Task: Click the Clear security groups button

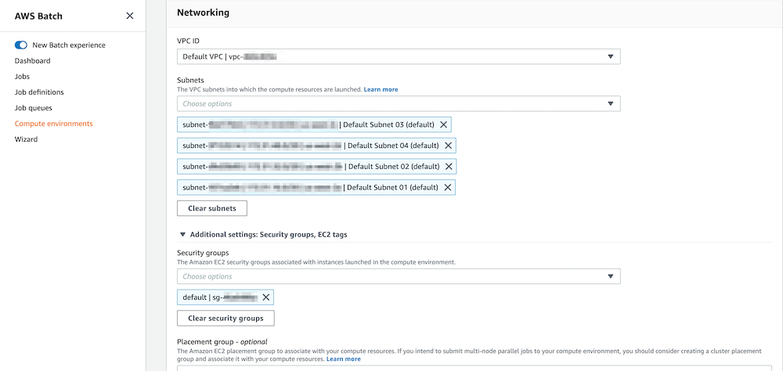Action: coord(226,318)
